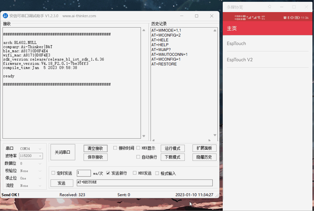Viewport: 314px width, 211px height.
Task: Open the 停止位 One dropdown
Action: tap(31, 178)
